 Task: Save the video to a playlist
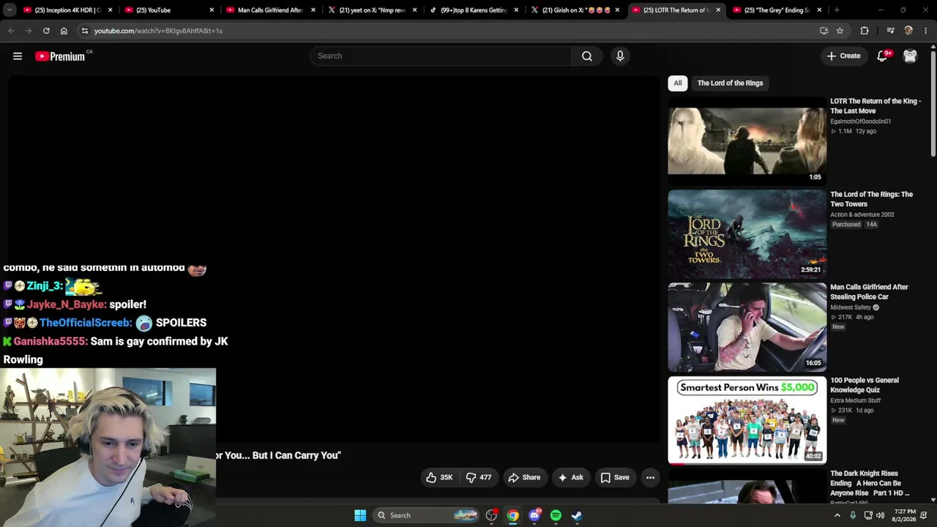point(615,478)
